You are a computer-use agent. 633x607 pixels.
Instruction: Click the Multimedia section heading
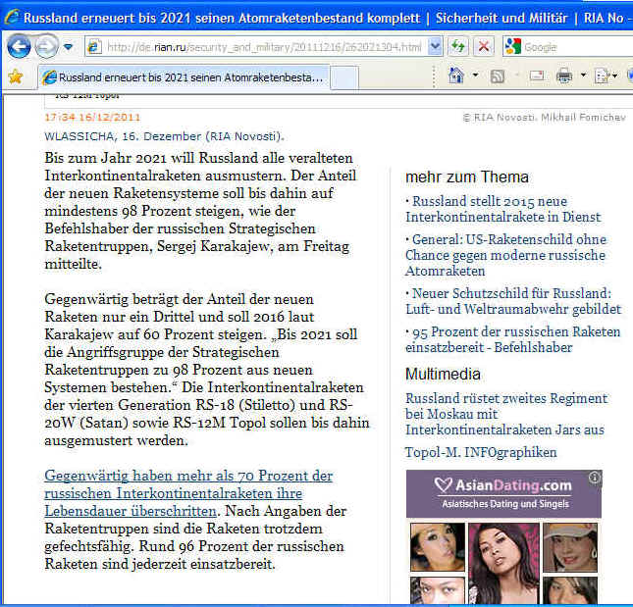click(443, 375)
